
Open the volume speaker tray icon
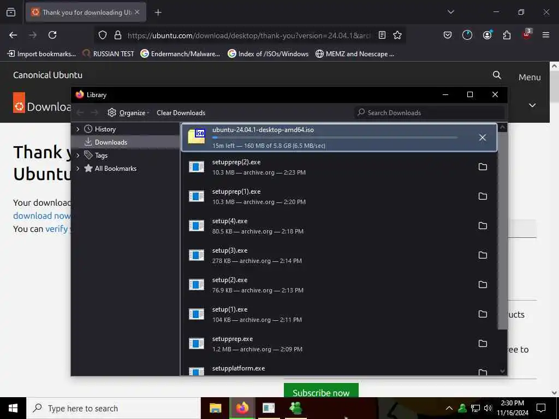pyautogui.click(x=487, y=408)
